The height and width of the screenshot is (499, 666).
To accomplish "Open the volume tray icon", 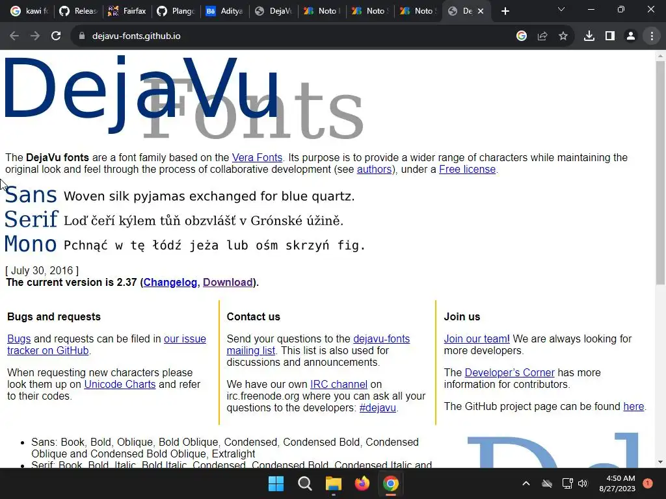I will tap(583, 483).
